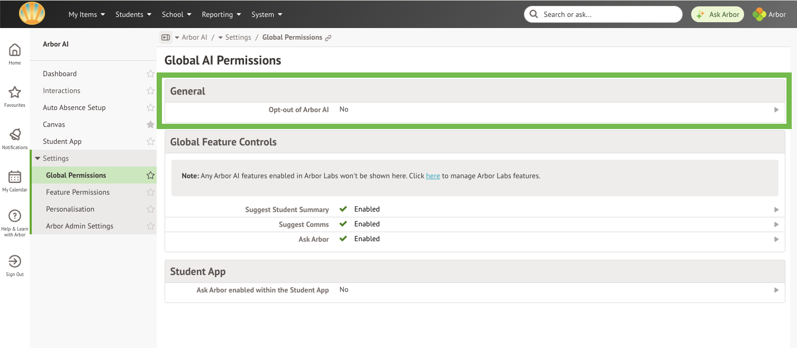Screen dimensions: 797x348
Task: Collapse the Settings section in sidebar
Action: [x=38, y=159]
